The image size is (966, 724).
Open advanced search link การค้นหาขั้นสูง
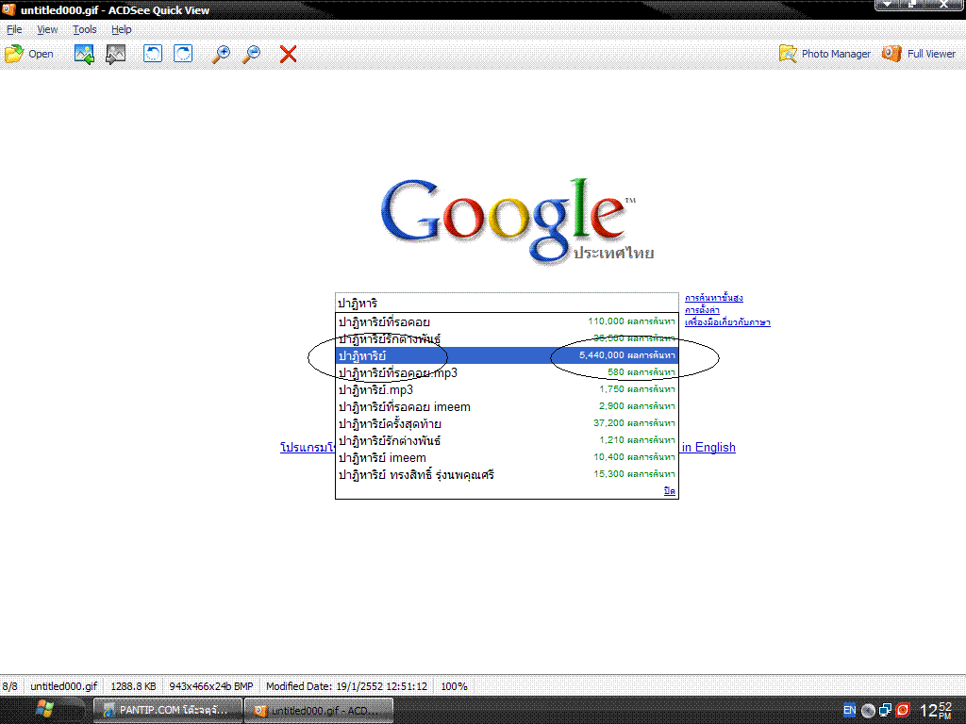713,298
